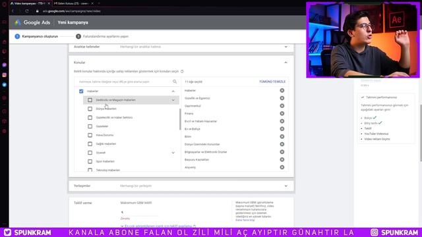
Task: Select step 2 Faturalandırma ayarlarını yapın
Action: coord(102,36)
